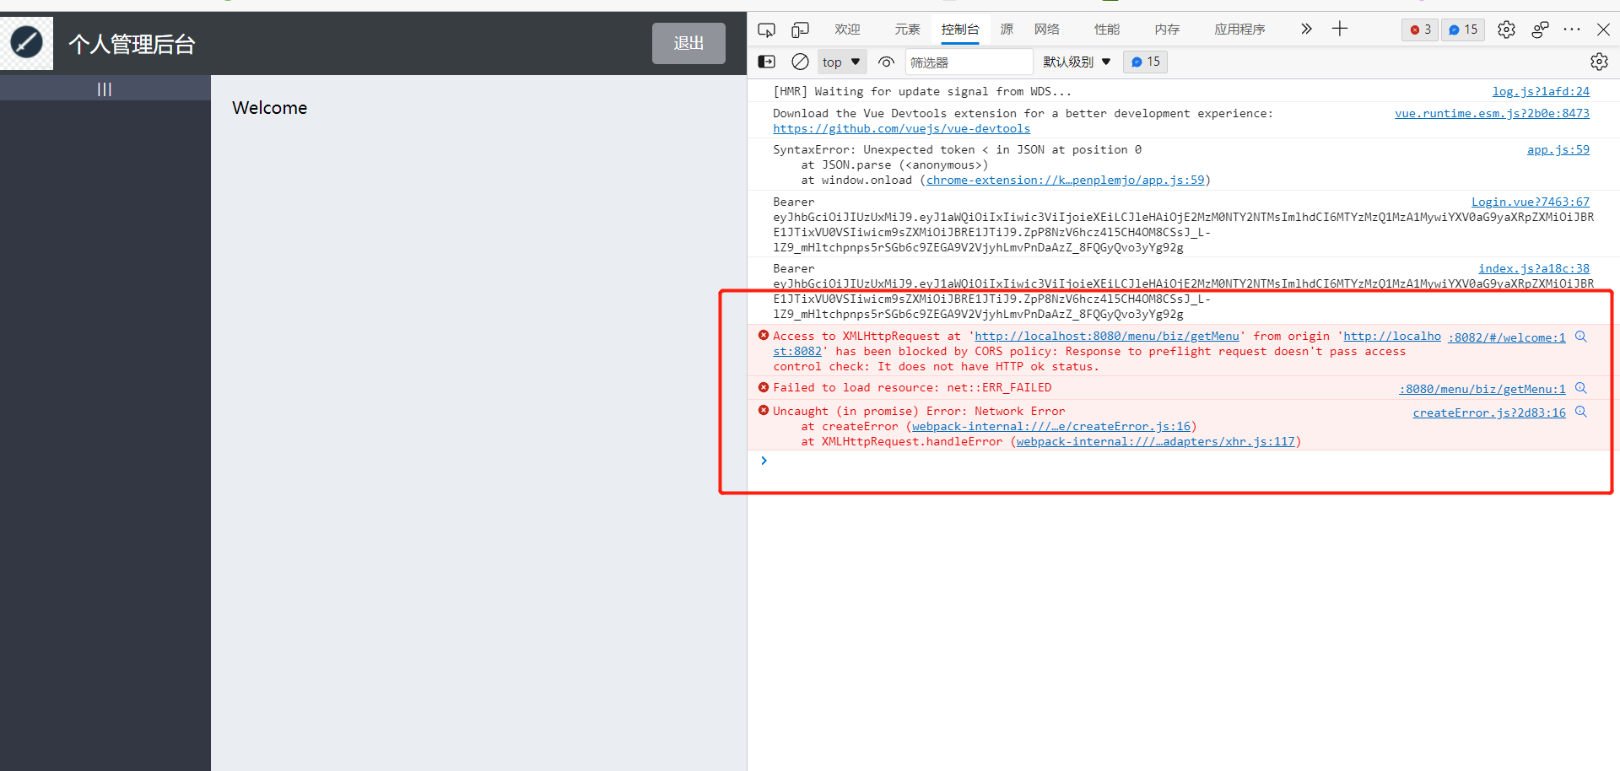
Task: Open the 欢迎 tab
Action: coord(847,30)
